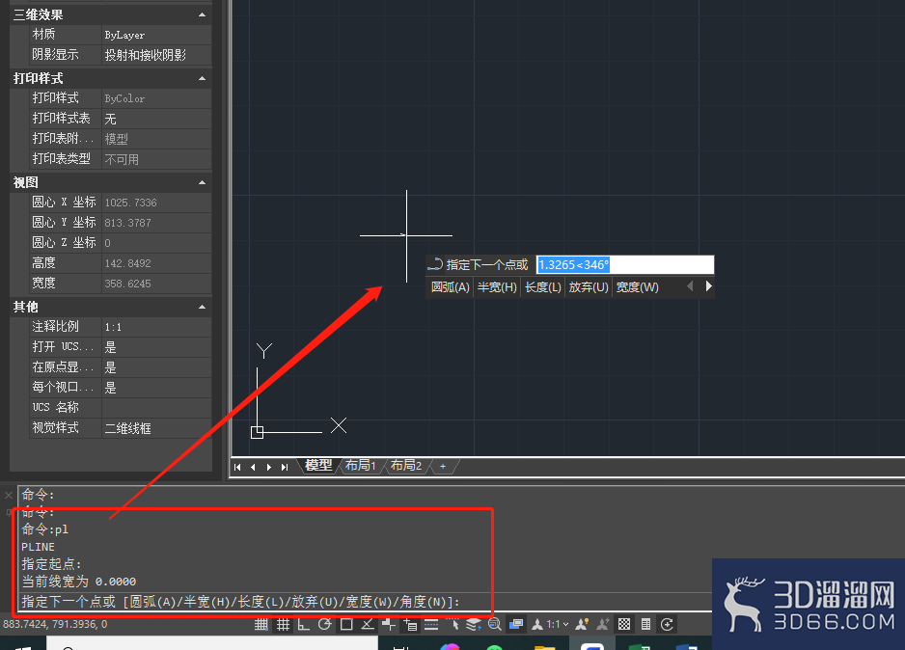Go to next layout tab arrow
Viewport: 905px width, 650px height.
[x=268, y=467]
